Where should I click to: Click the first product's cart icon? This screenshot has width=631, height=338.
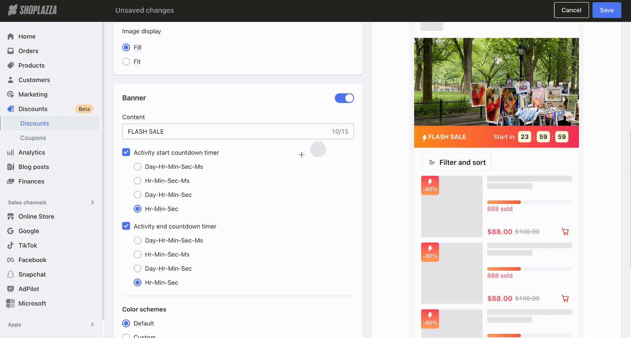pyautogui.click(x=565, y=232)
